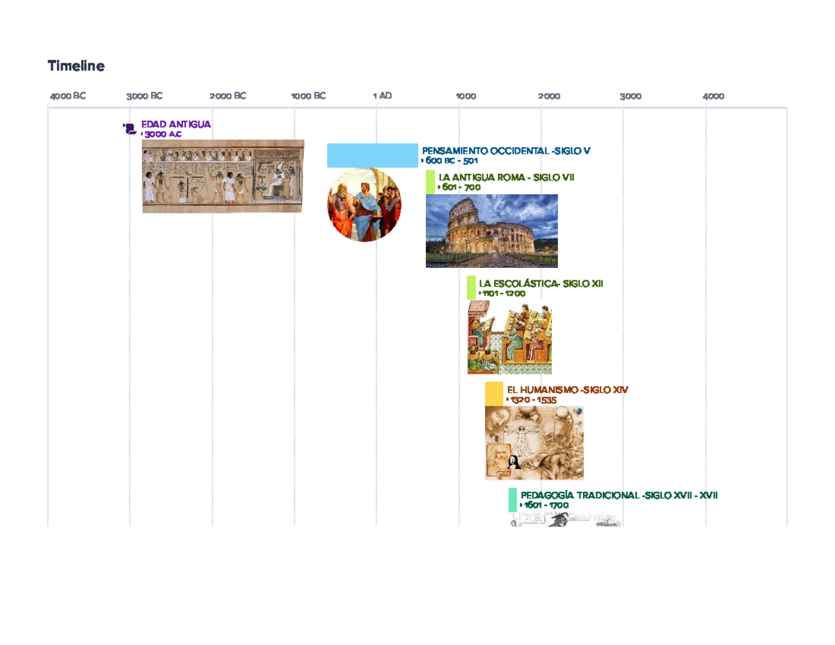The width and height of the screenshot is (835, 645).
Task: Click the medieval classroom illustration
Action: tap(509, 339)
